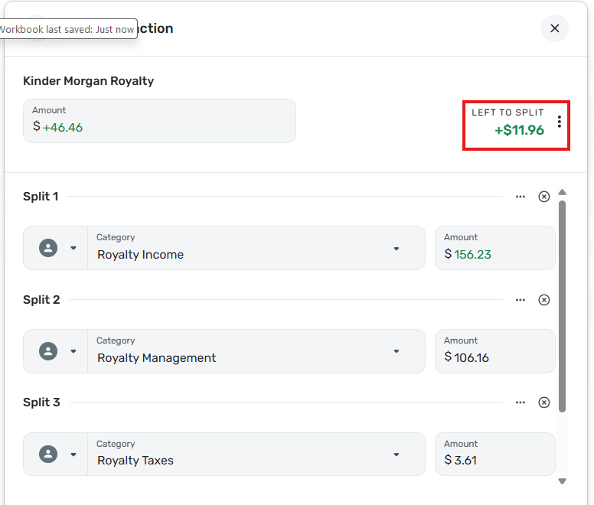Image resolution: width=594 pixels, height=505 pixels.
Task: Open Split 2 more options menu
Action: pyautogui.click(x=521, y=300)
